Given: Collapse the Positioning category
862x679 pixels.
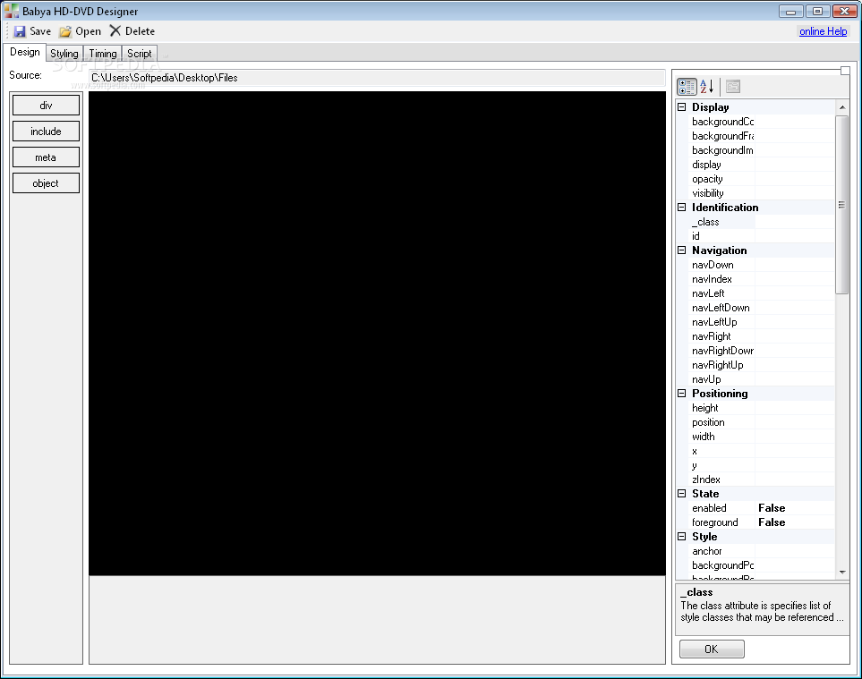Looking at the screenshot, I should pos(682,394).
